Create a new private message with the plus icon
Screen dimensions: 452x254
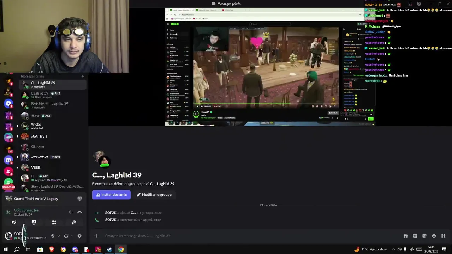(83, 76)
